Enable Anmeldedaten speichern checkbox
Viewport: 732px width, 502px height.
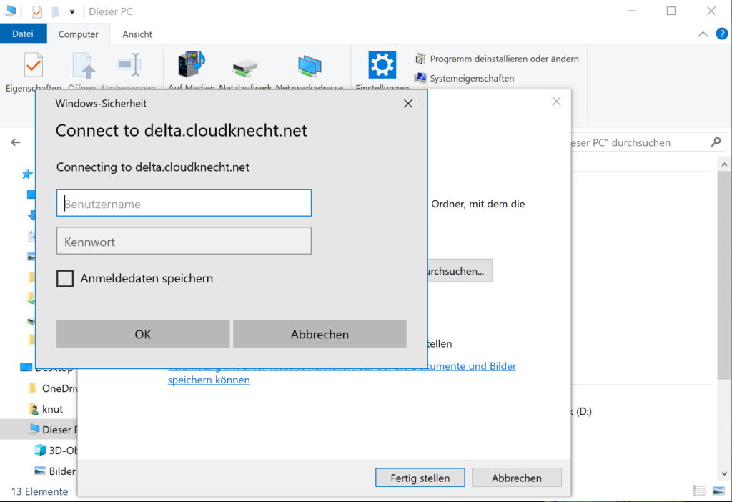click(65, 278)
